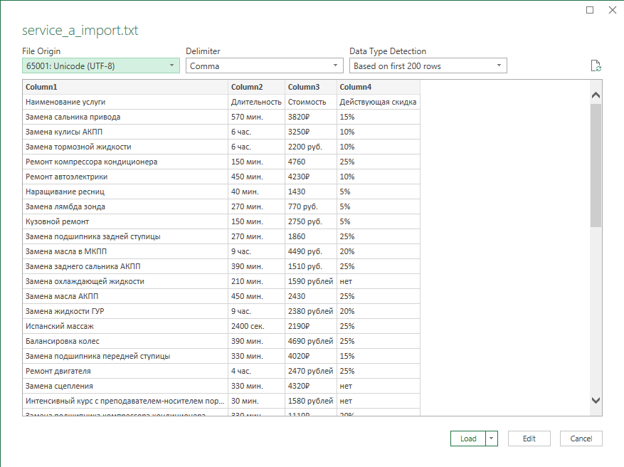Click cell 'Ремонт двигателя'
This screenshot has height=467, width=624.
[x=125, y=371]
